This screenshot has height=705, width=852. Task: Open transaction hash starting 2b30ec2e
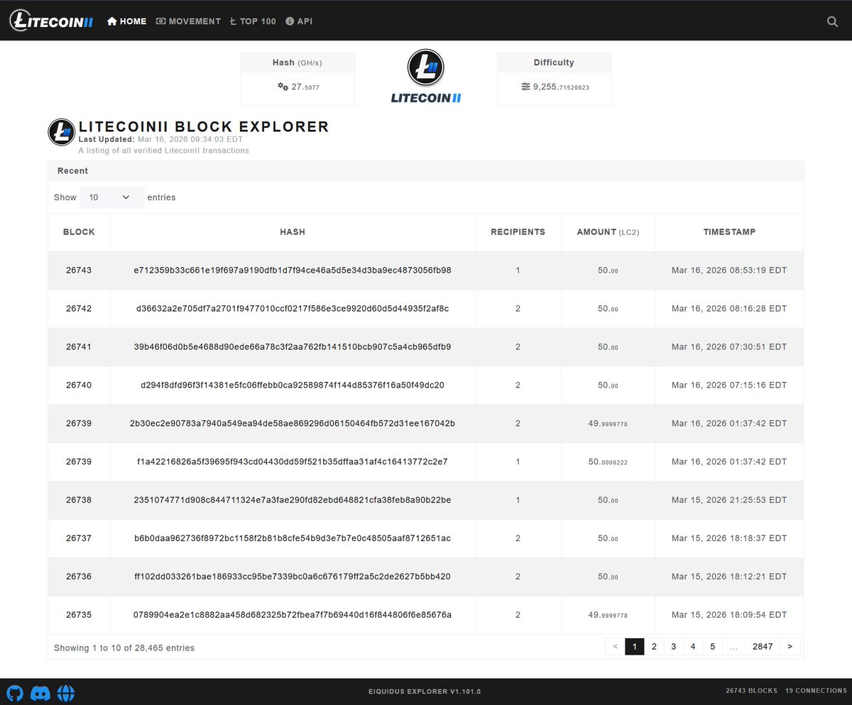pyautogui.click(x=293, y=424)
